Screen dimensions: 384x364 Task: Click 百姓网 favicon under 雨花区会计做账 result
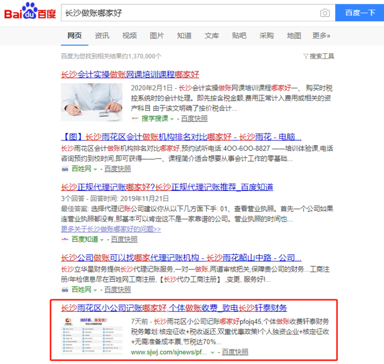[x=65, y=169]
